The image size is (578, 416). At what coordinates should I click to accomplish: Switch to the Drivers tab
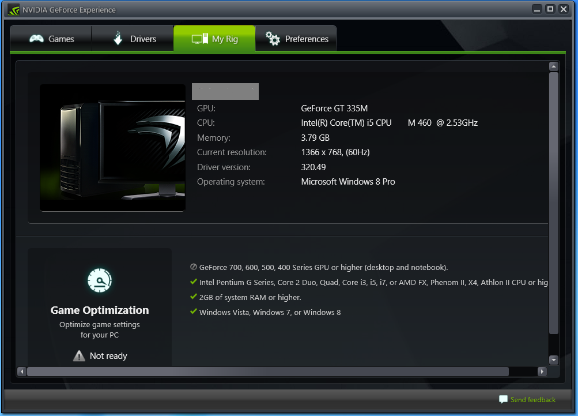(133, 39)
